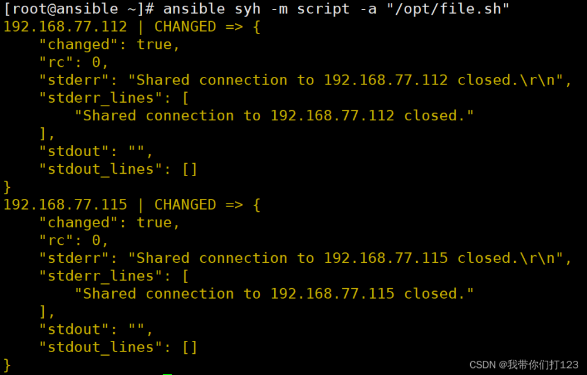
Task: Click the /opt/file.sh script path text
Action: point(448,9)
